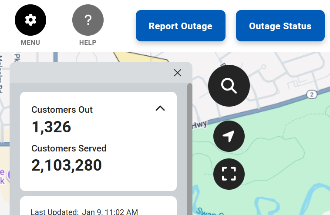Screen dimensions: 330x215
Task: Click the 2,103,280 customers served number
Action: click(67, 165)
